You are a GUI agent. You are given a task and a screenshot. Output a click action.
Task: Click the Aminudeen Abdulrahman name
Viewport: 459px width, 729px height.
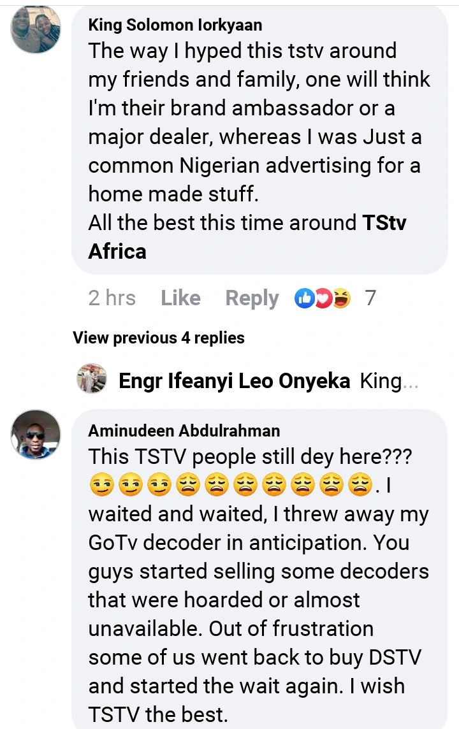[x=184, y=431]
